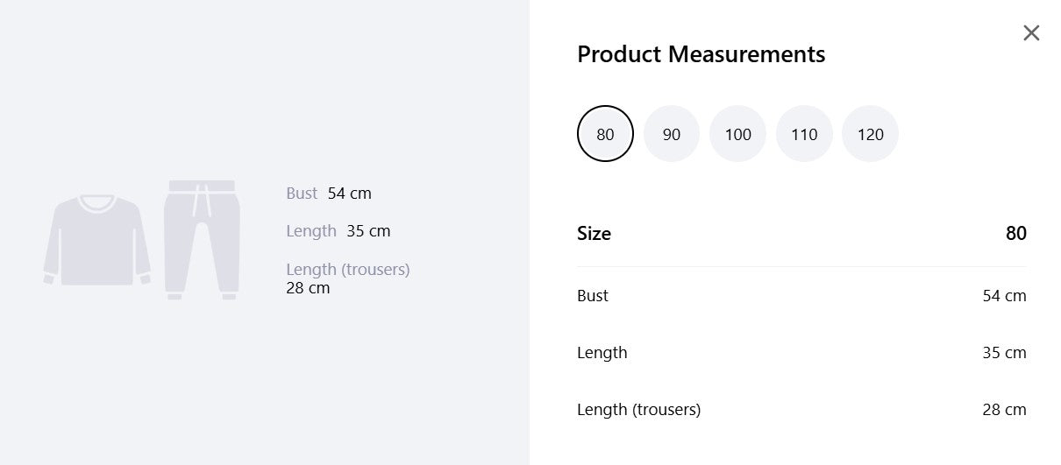Click the 54 cm value in the table
This screenshot has width=1061, height=465.
[1004, 296]
